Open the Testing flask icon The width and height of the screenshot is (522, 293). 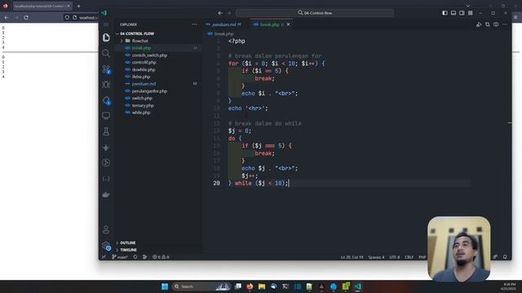[x=106, y=132]
